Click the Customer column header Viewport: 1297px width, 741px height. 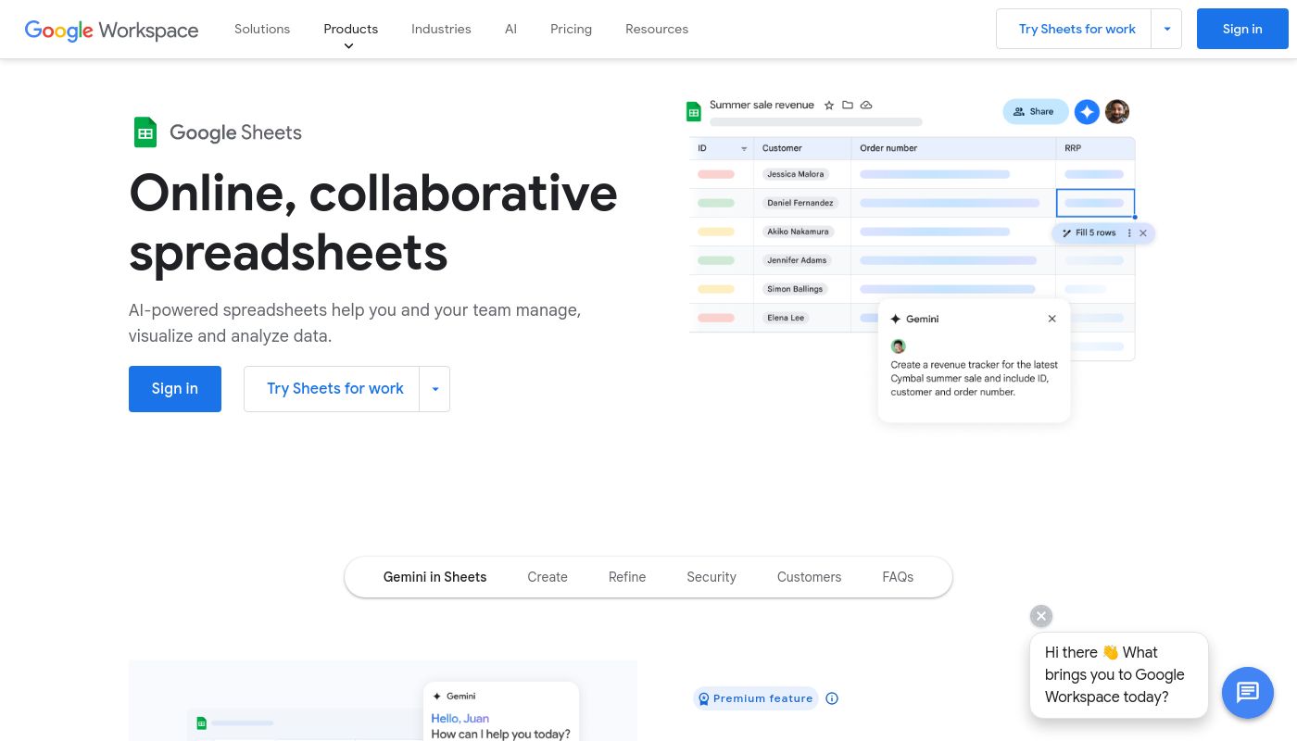pyautogui.click(x=802, y=148)
